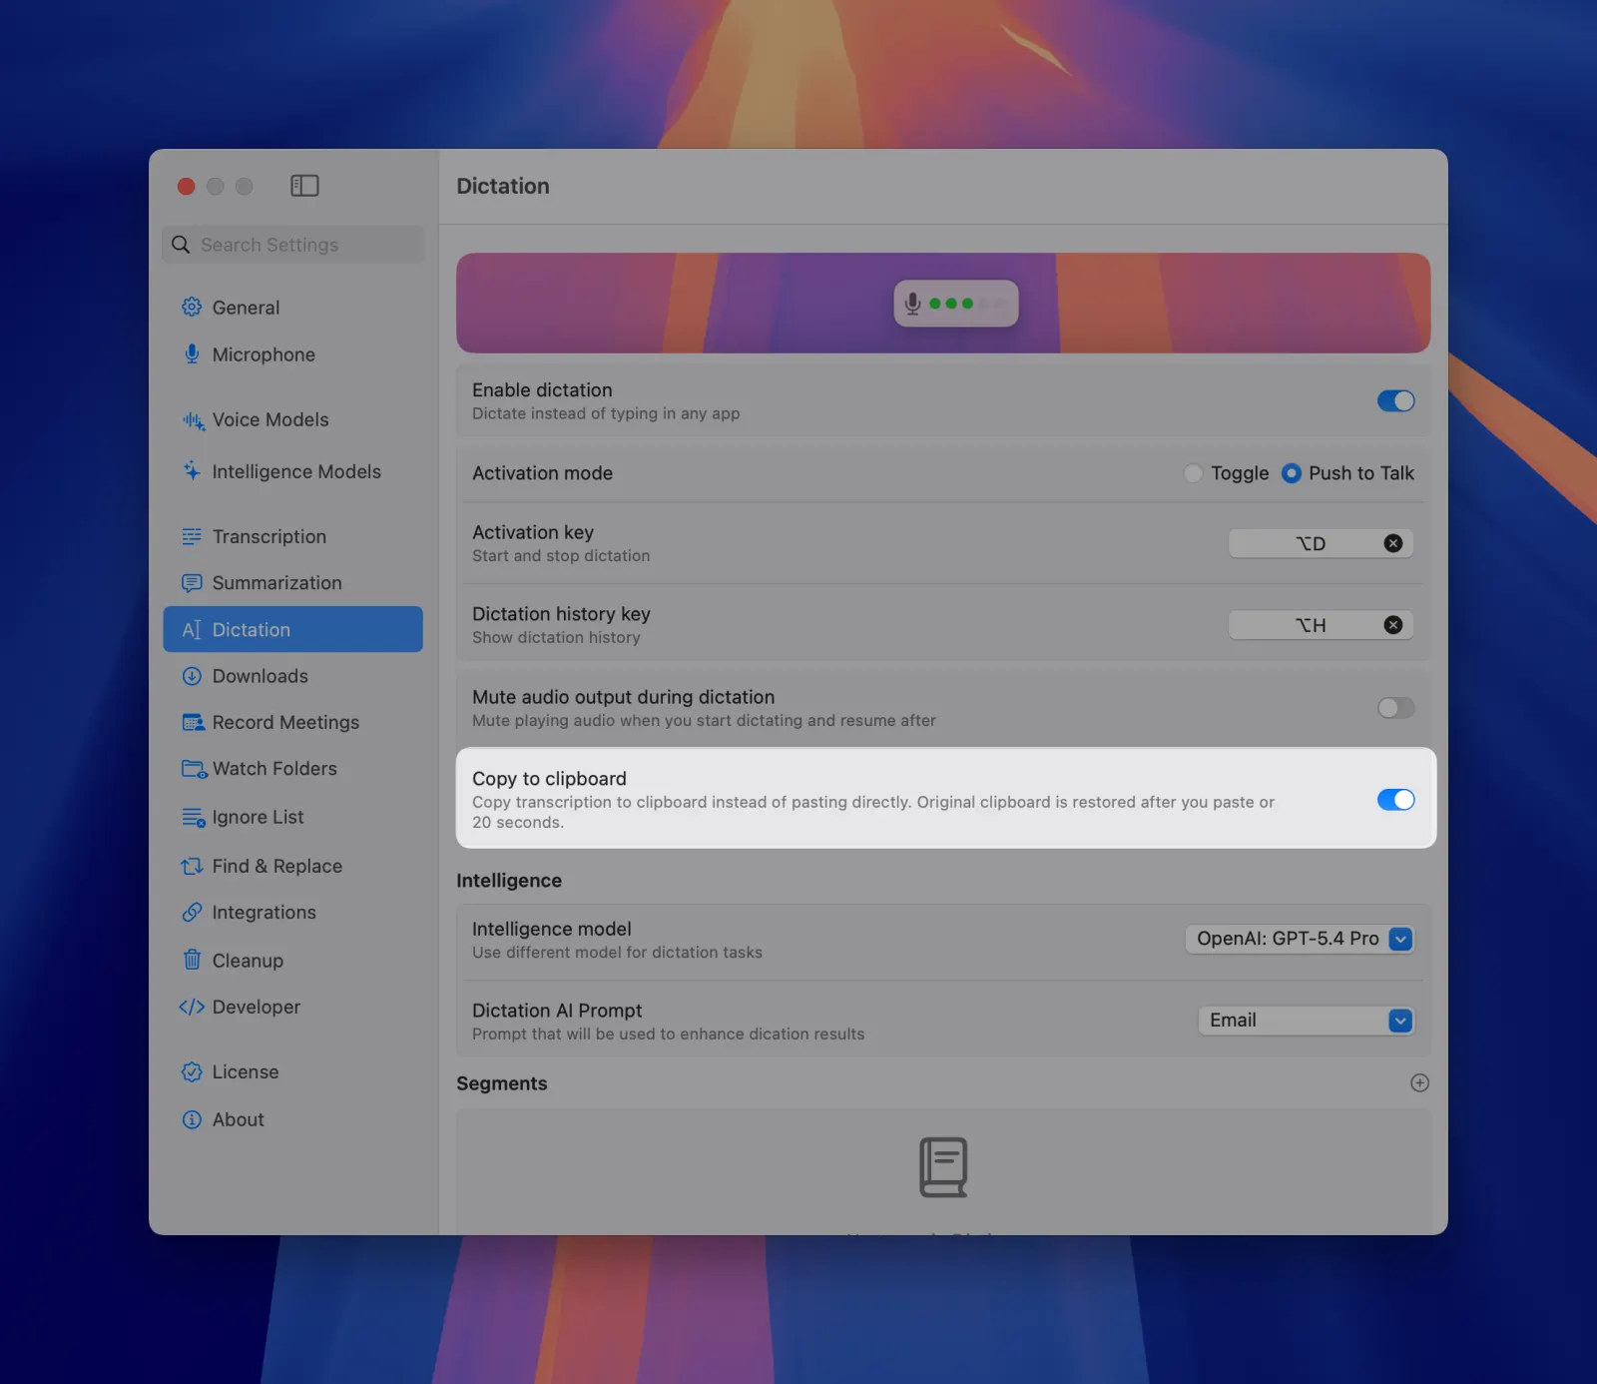Turn off Copy to clipboard switch
Screen dimensions: 1597x1384
tap(1395, 800)
